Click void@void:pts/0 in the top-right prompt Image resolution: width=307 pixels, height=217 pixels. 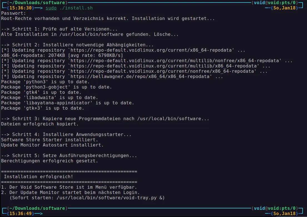276,3
